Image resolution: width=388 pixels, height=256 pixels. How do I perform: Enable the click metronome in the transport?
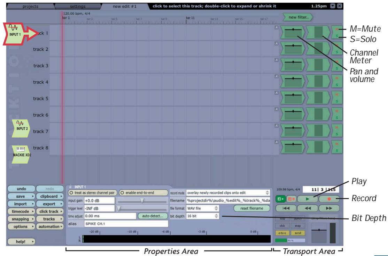click(282, 226)
